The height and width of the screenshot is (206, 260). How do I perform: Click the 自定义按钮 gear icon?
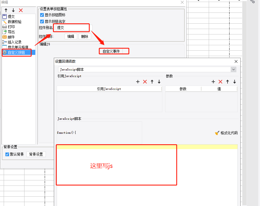tap(5, 52)
